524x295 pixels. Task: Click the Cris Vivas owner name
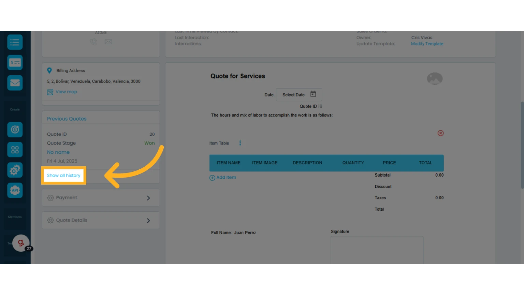pos(422,38)
